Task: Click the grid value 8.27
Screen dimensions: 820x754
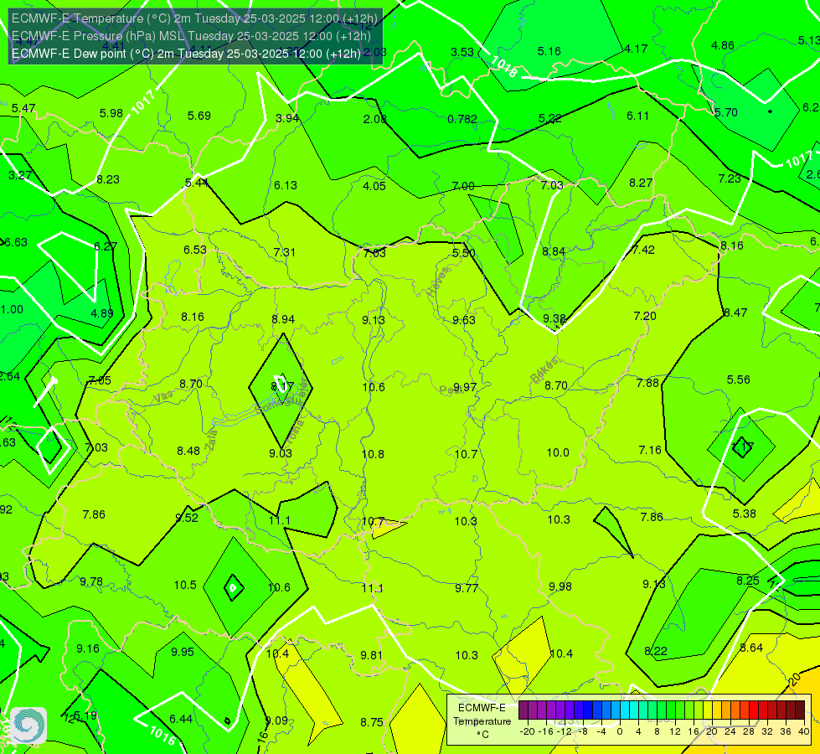Action: tap(641, 183)
